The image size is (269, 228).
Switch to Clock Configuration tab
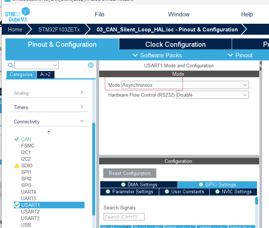coord(175,44)
